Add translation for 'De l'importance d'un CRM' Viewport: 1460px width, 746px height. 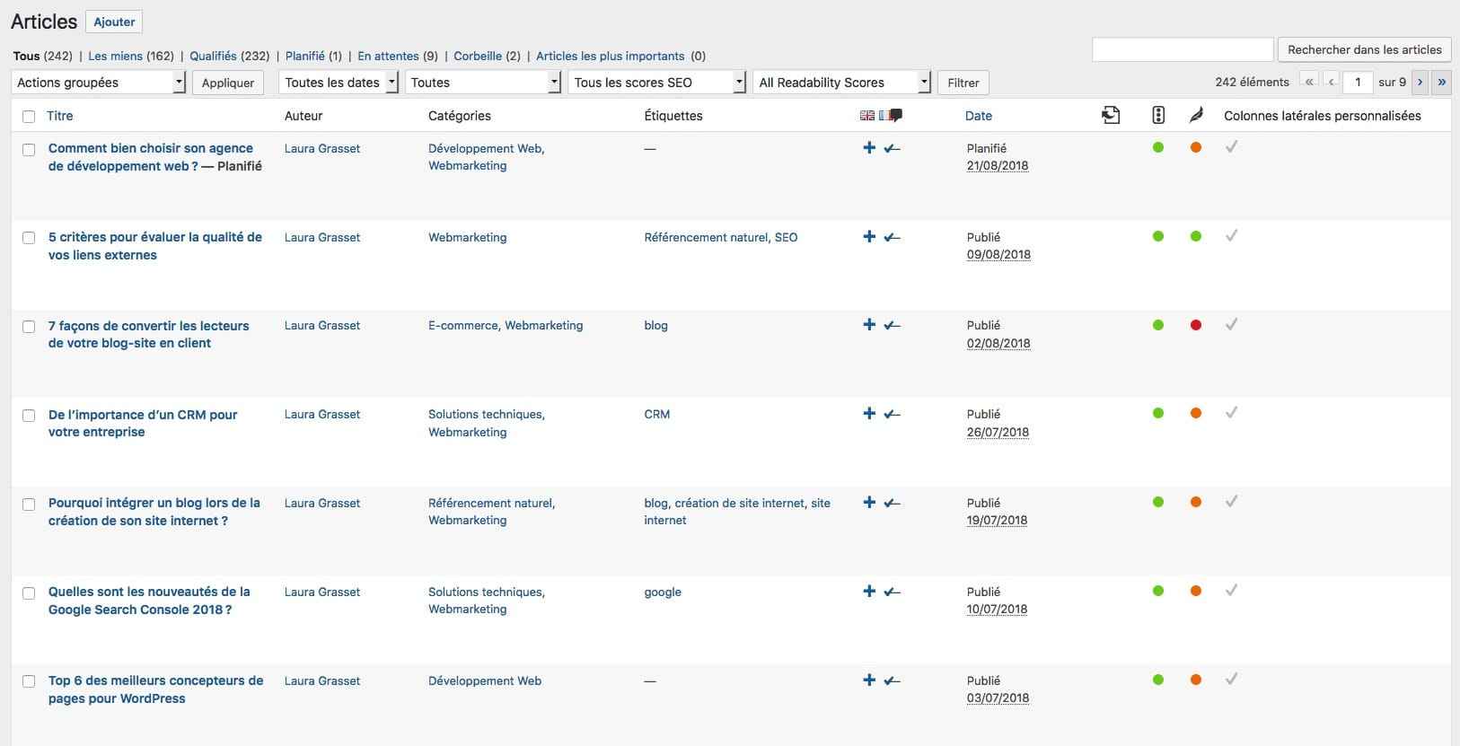868,413
